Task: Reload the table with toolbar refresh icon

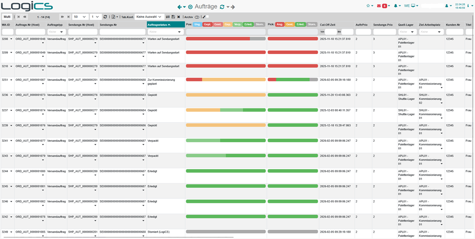Action: 105,17
